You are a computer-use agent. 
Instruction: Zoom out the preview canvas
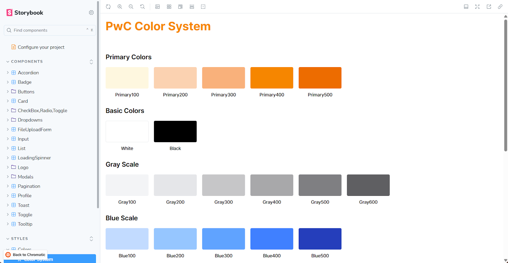pyautogui.click(x=131, y=7)
